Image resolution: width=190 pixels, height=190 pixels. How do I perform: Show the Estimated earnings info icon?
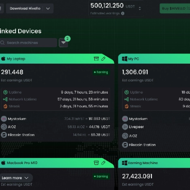pyautogui.click(x=123, y=13)
